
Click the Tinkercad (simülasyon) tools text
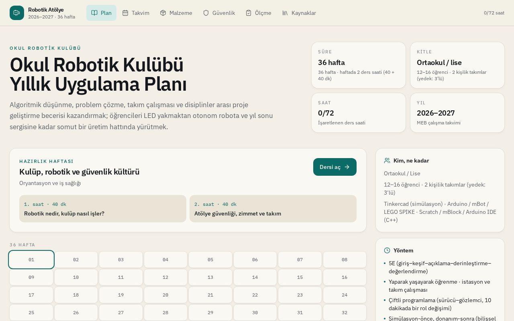440,212
